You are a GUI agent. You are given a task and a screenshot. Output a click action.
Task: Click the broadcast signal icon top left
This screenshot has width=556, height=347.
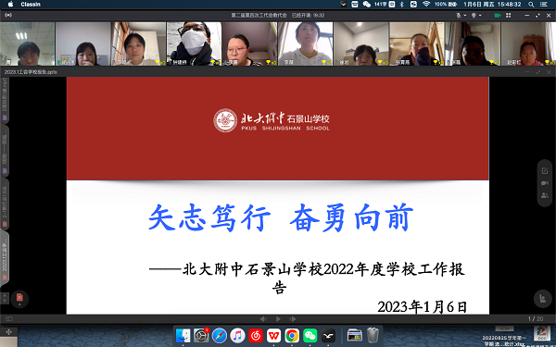tap(8, 15)
